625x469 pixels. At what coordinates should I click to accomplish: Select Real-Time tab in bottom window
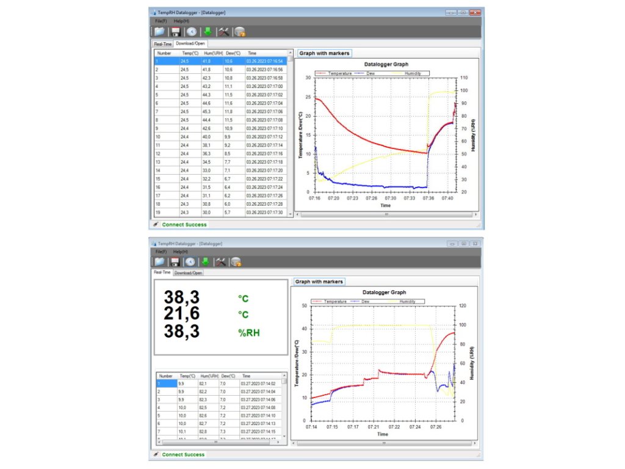tap(162, 272)
